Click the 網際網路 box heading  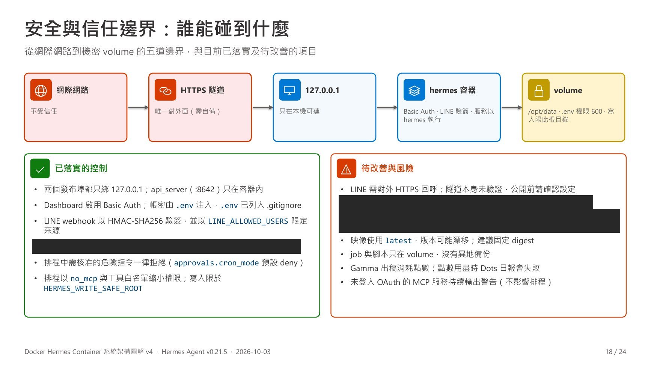[x=72, y=90]
